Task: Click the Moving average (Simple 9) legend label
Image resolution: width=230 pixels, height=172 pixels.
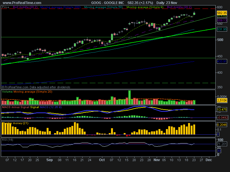Action: 145,7
